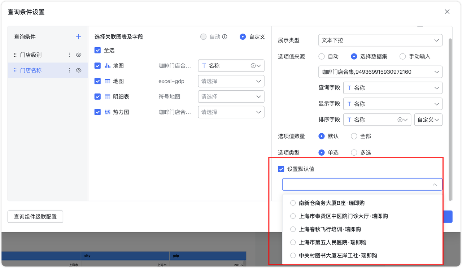The height and width of the screenshot is (268, 462).
Task: Open the 展示类型 dropdown showing 文本下拉
Action: 380,40
